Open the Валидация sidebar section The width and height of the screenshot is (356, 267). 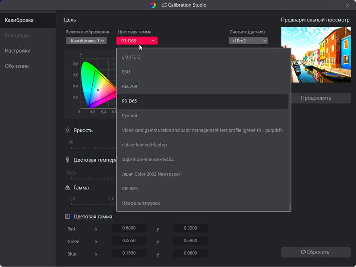click(28, 35)
